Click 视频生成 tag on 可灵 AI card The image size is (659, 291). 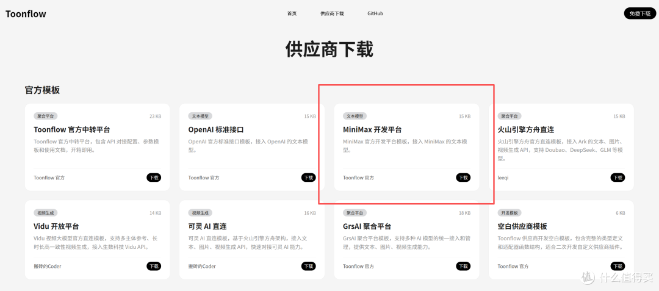pos(200,213)
